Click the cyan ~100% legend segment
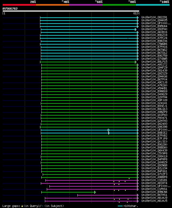The width and height of the screenshot is (172, 208). click(153, 5)
